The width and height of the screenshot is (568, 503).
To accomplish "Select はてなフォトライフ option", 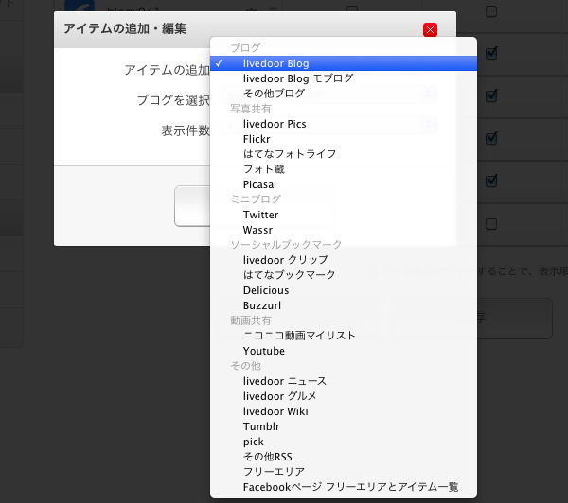I will click(344, 154).
